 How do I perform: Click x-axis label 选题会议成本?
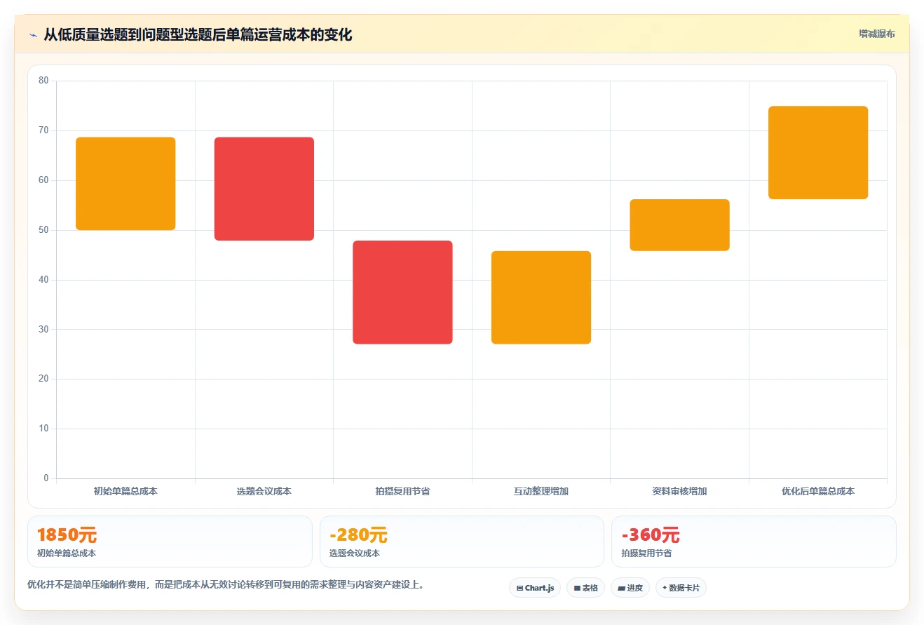click(x=264, y=491)
